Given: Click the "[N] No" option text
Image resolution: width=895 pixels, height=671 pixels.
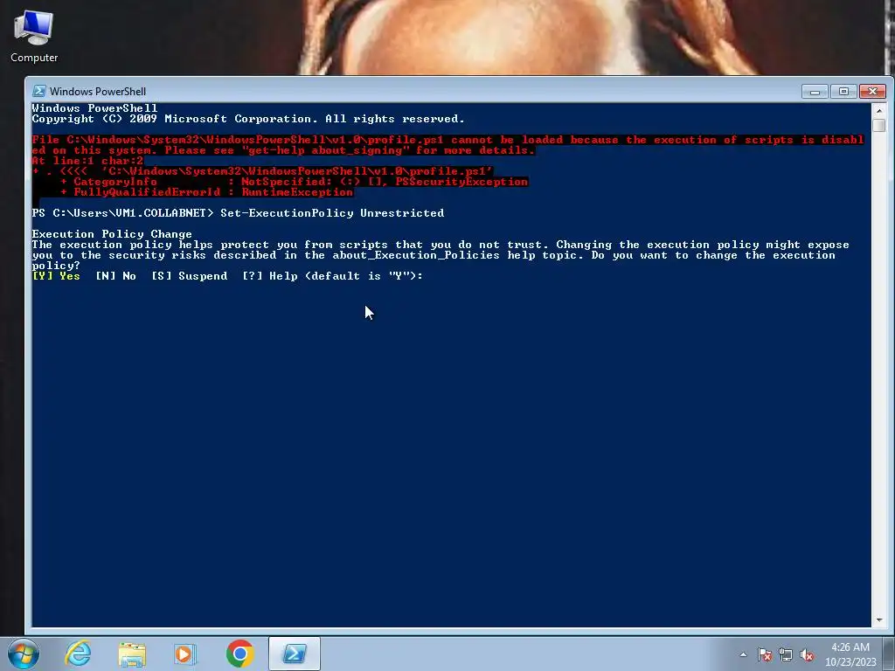Looking at the screenshot, I should pos(115,276).
